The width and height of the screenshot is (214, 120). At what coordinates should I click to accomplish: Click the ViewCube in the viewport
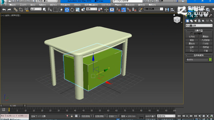coord(177,20)
